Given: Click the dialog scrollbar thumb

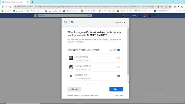Looking at the screenshot, I should [128, 52].
